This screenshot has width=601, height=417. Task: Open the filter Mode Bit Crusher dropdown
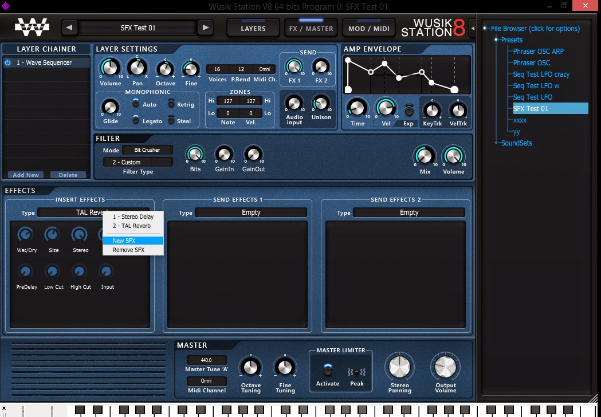[148, 150]
